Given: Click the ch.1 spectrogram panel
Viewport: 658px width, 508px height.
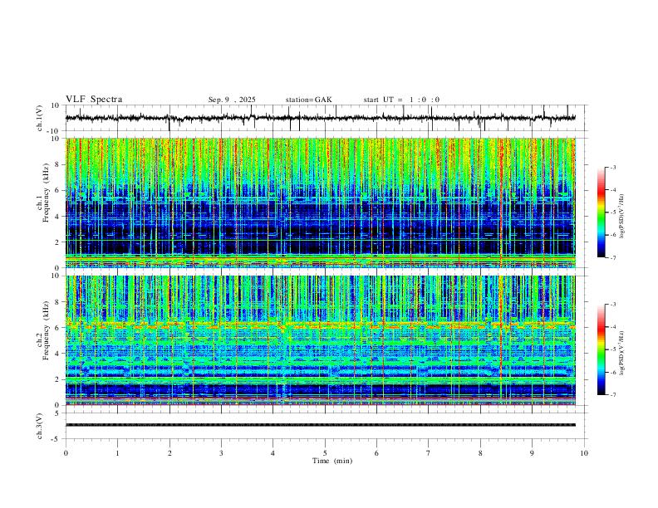Looking at the screenshot, I should (320, 203).
